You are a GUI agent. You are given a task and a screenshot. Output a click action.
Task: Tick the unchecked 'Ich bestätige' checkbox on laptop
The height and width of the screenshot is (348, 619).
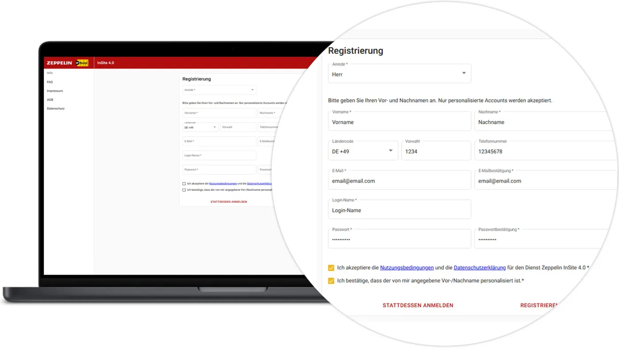point(184,190)
